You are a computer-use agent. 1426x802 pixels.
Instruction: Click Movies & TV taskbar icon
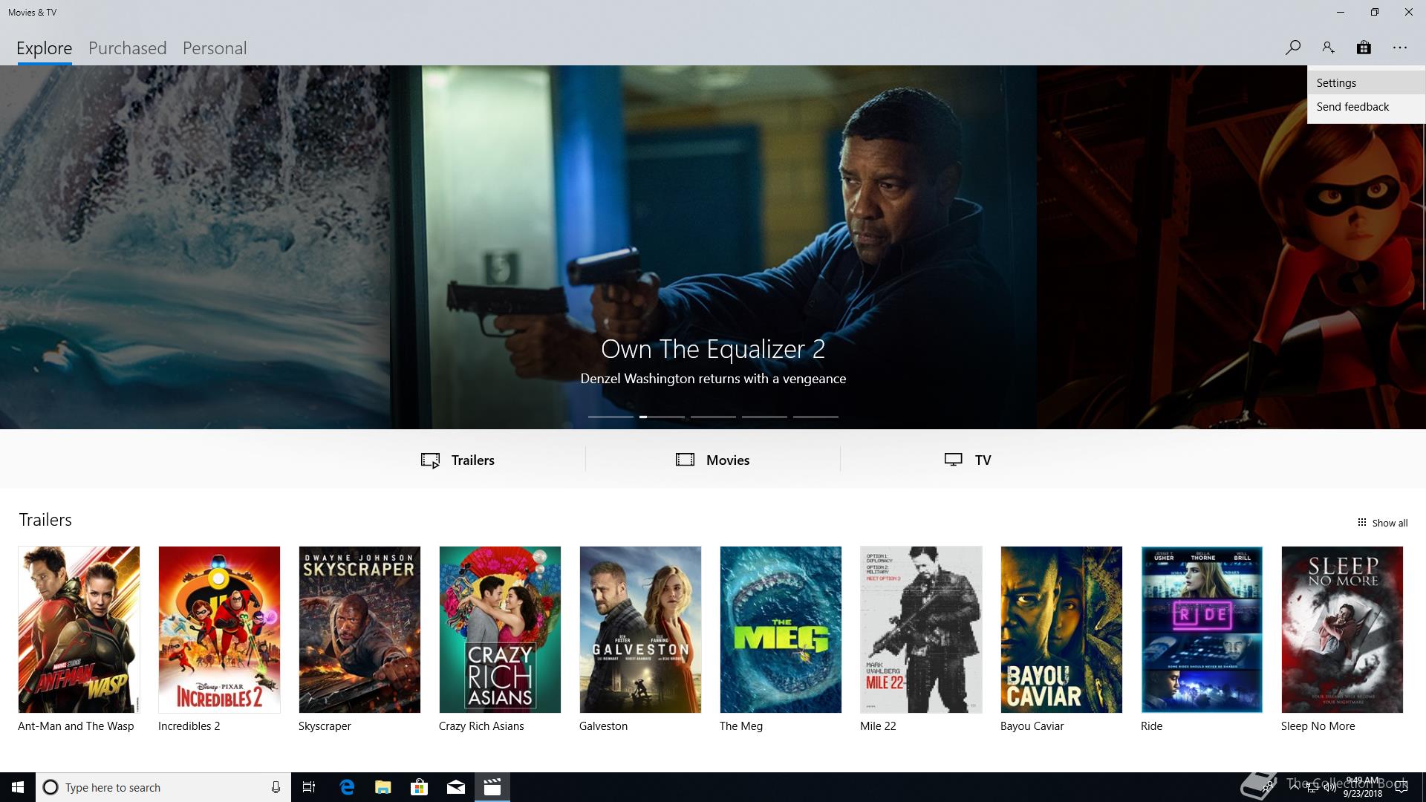[x=492, y=787]
